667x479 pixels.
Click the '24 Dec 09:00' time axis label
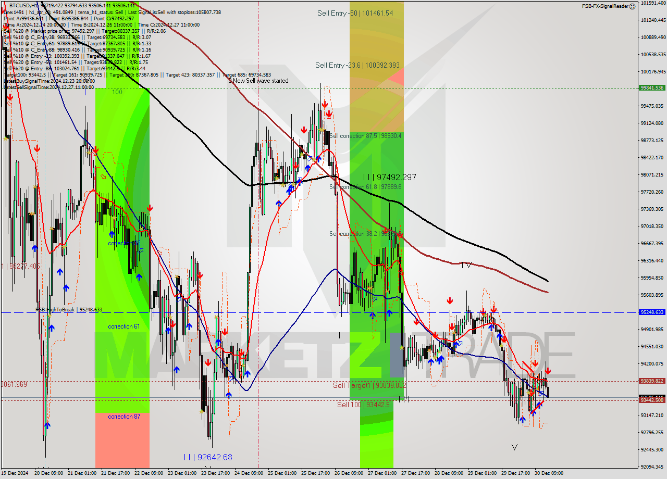click(249, 473)
